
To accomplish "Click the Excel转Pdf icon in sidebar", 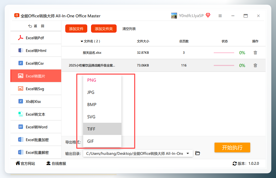I will (21, 38).
